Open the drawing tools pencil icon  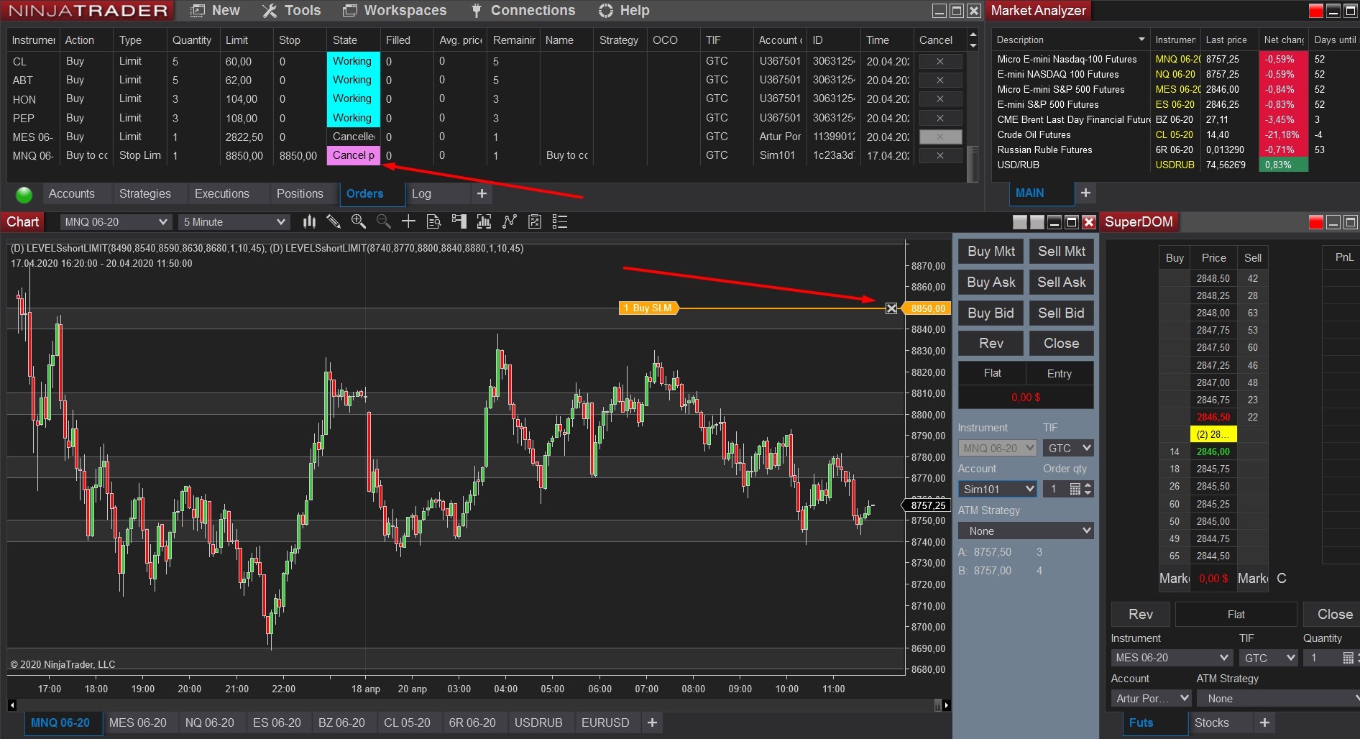tap(334, 222)
